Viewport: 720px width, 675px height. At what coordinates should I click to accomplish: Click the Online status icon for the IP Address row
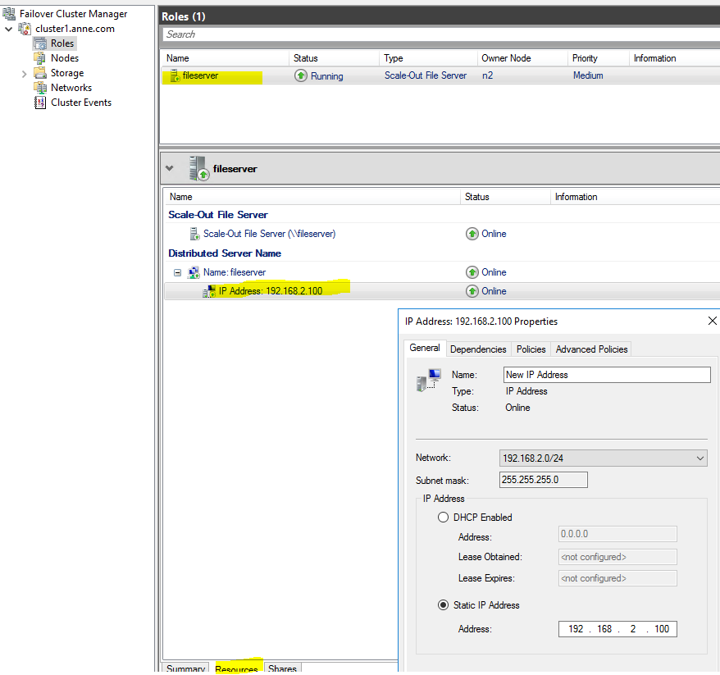(x=472, y=291)
